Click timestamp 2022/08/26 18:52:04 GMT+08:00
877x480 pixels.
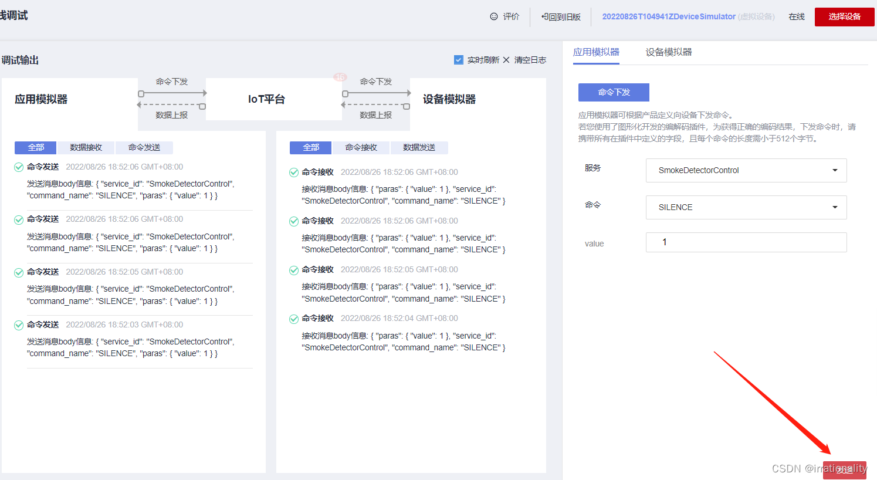tap(399, 318)
